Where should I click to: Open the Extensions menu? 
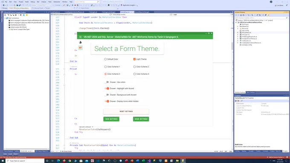tap(57, 2)
